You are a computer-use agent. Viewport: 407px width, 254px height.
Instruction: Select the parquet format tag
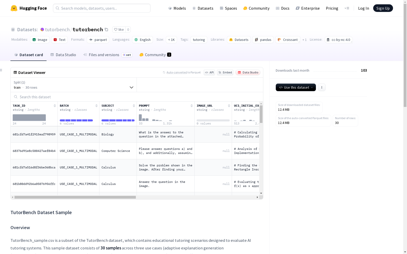coord(98,40)
